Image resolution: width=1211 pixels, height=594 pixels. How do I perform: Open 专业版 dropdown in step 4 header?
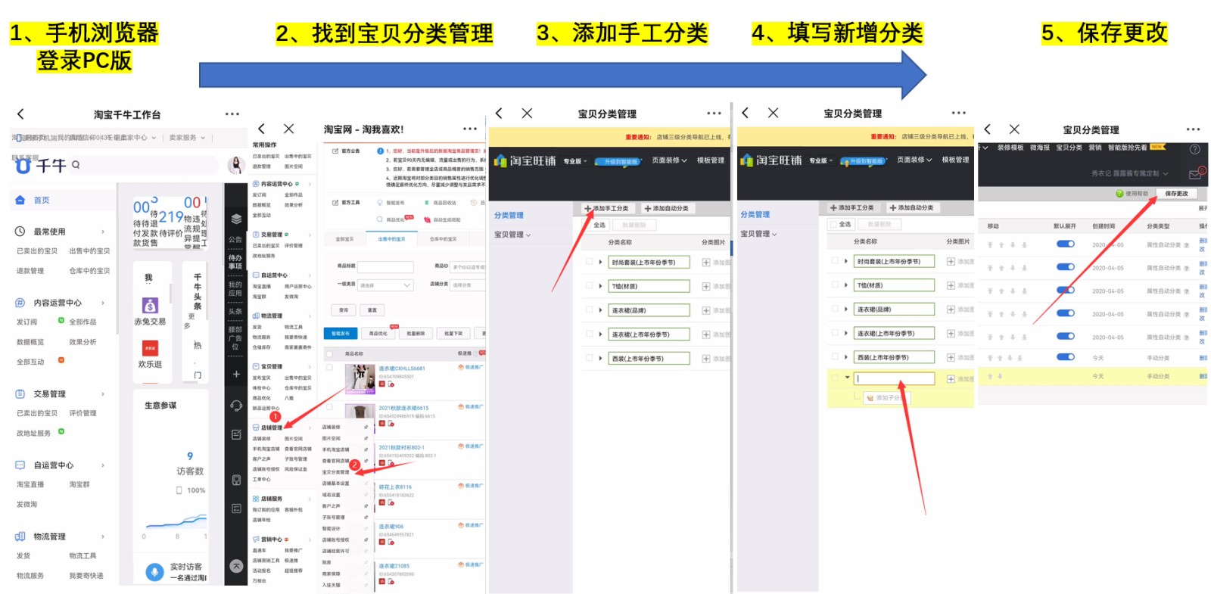pyautogui.click(x=820, y=160)
